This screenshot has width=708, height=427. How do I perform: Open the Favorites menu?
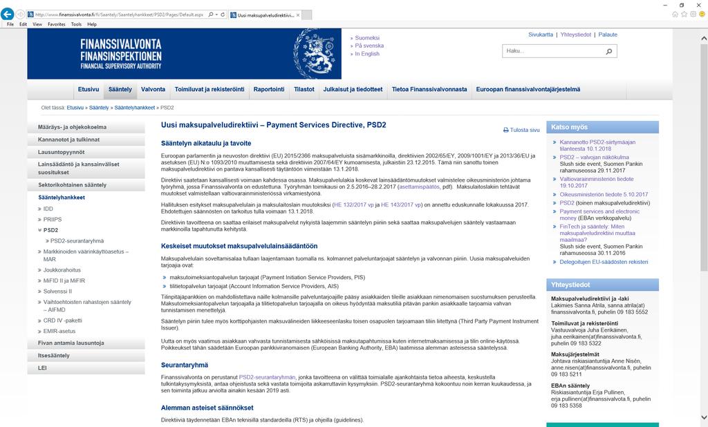pyautogui.click(x=57, y=24)
